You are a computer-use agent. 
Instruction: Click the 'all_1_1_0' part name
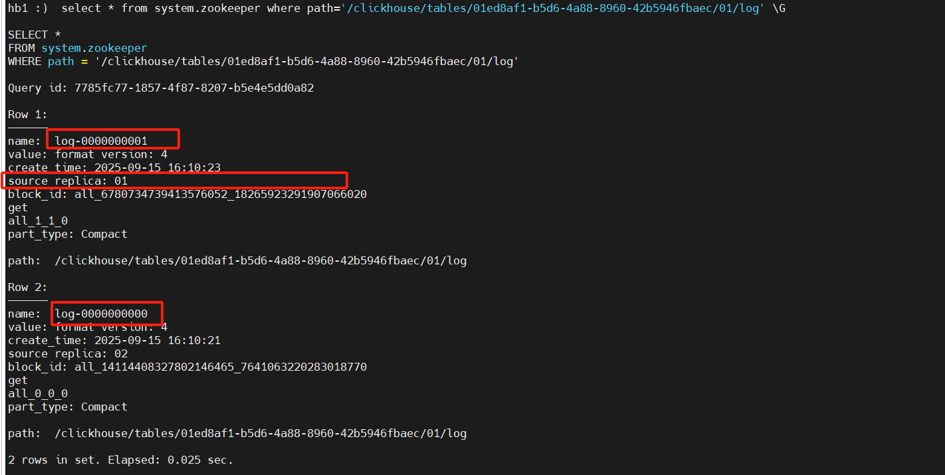(x=38, y=221)
